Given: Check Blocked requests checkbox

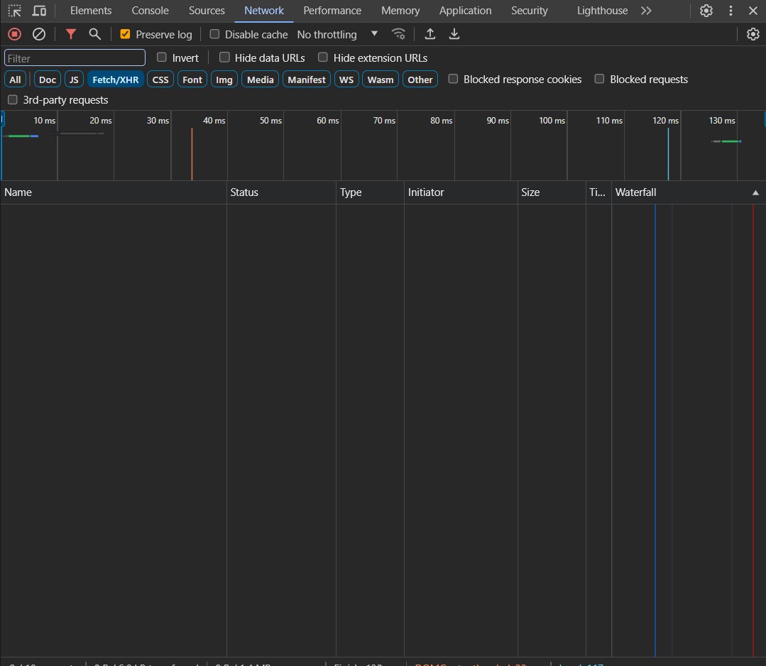Looking at the screenshot, I should tap(599, 79).
